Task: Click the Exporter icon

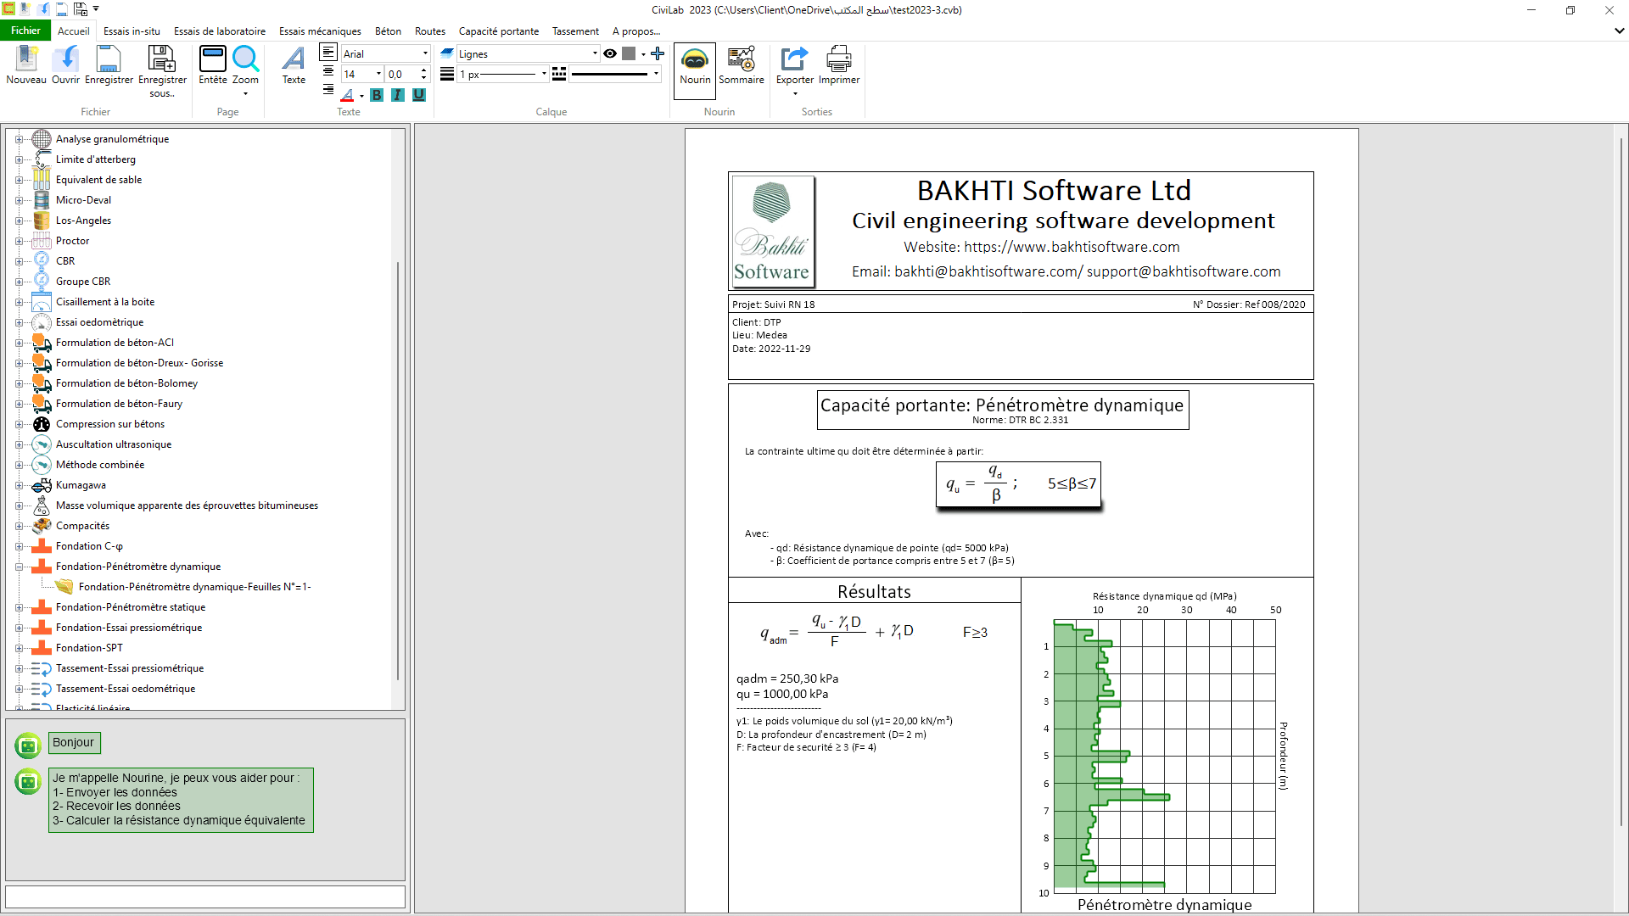Action: pyautogui.click(x=794, y=59)
